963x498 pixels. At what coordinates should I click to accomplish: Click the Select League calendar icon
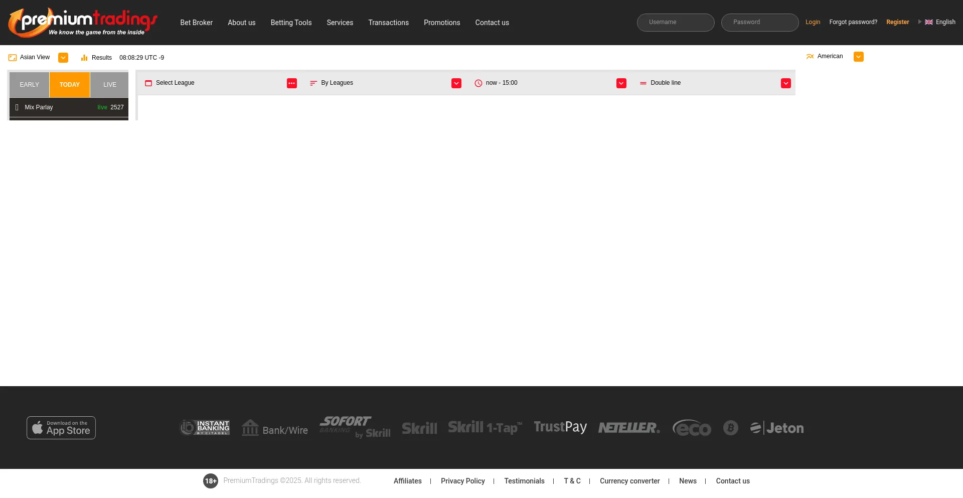[x=148, y=83]
